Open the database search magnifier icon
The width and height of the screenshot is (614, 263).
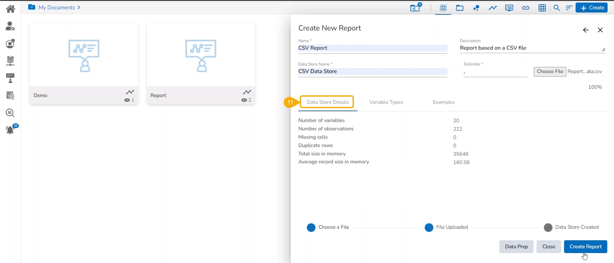[x=10, y=113]
